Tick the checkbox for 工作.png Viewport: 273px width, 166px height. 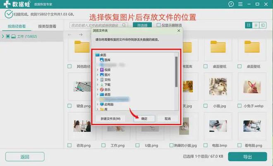coord(103,145)
